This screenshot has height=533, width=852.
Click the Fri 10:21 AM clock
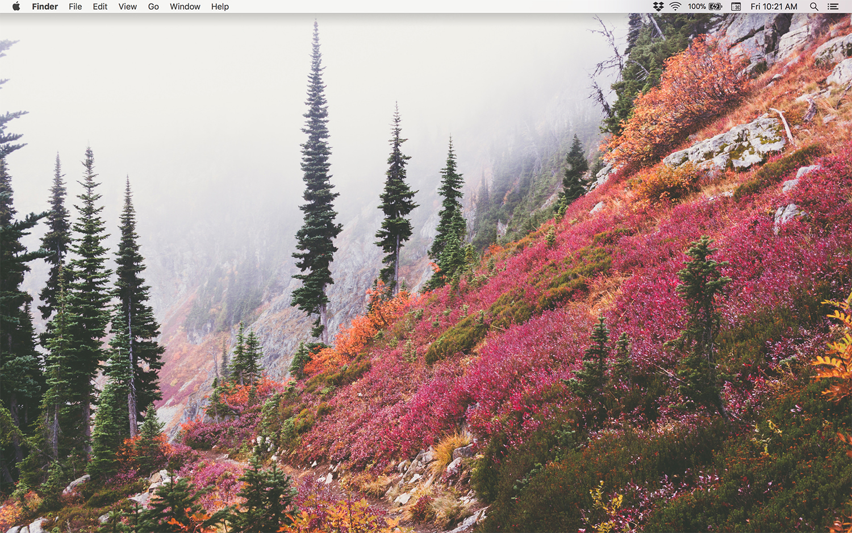pyautogui.click(x=774, y=6)
